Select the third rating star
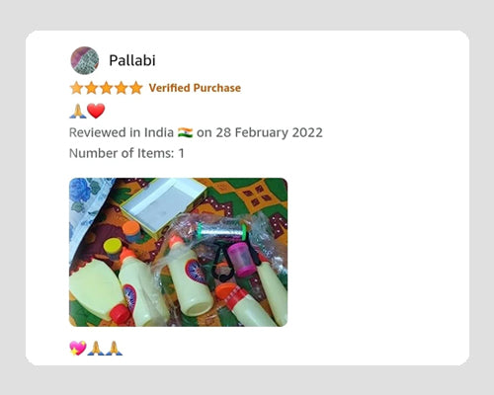 coord(106,88)
